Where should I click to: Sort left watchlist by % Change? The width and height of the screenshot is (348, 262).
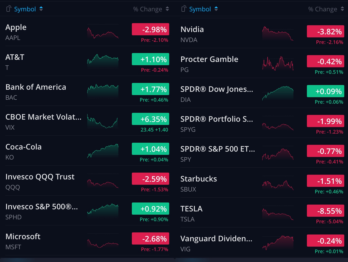(151, 9)
